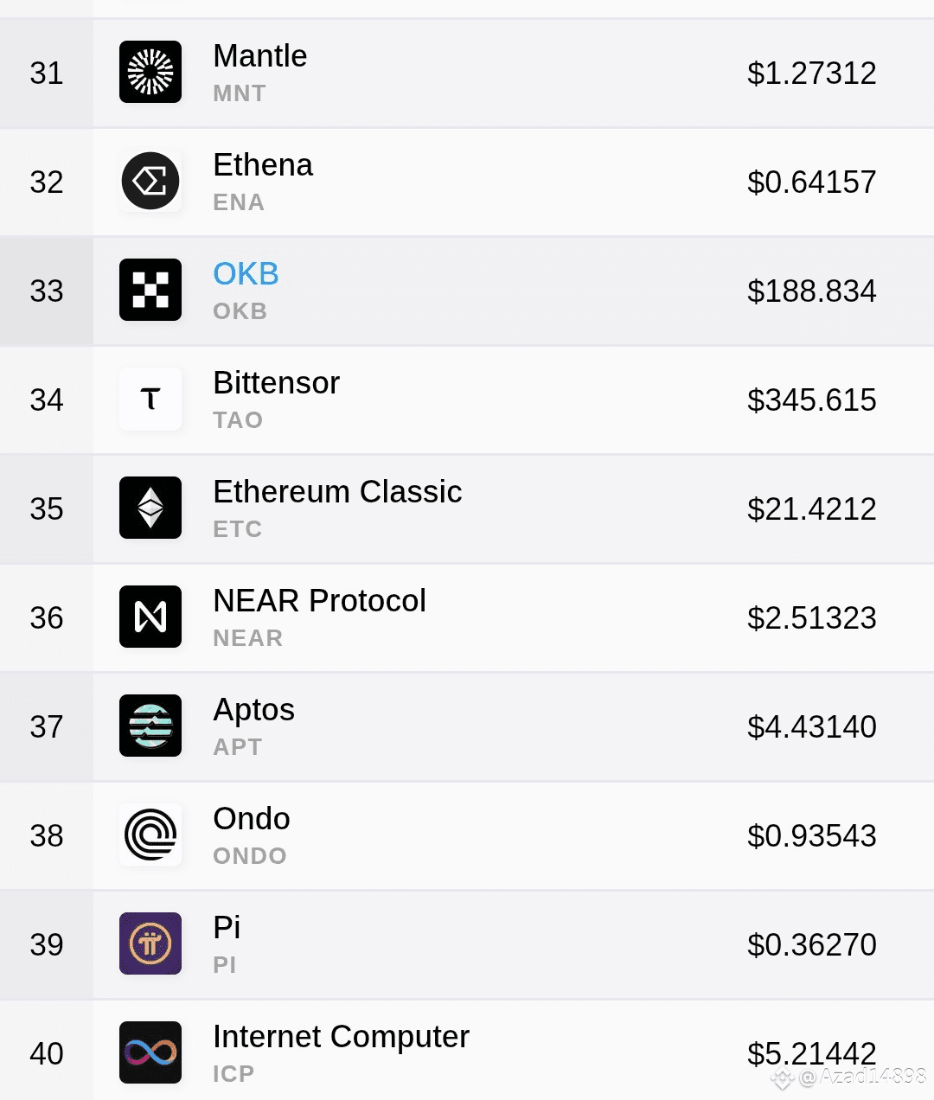Select the Aptos striped logo icon
This screenshot has width=934, height=1100.
click(150, 726)
